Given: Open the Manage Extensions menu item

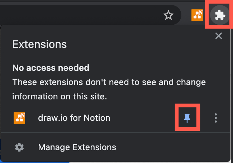Looking at the screenshot, I should pyautogui.click(x=77, y=147).
